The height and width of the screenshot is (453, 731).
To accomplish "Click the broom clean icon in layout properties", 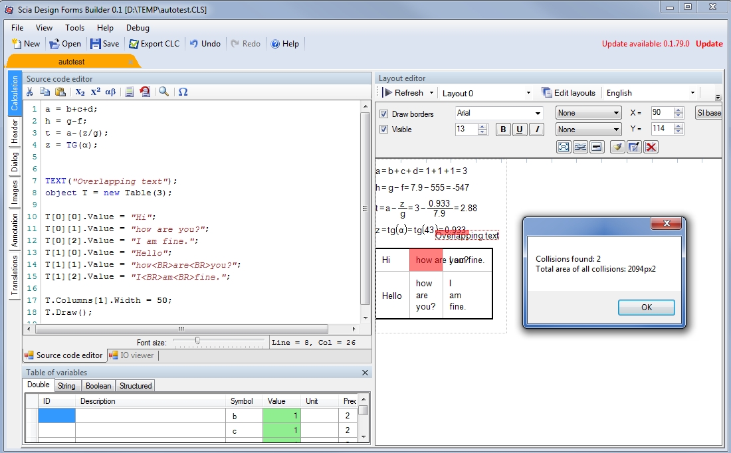I will tap(617, 147).
